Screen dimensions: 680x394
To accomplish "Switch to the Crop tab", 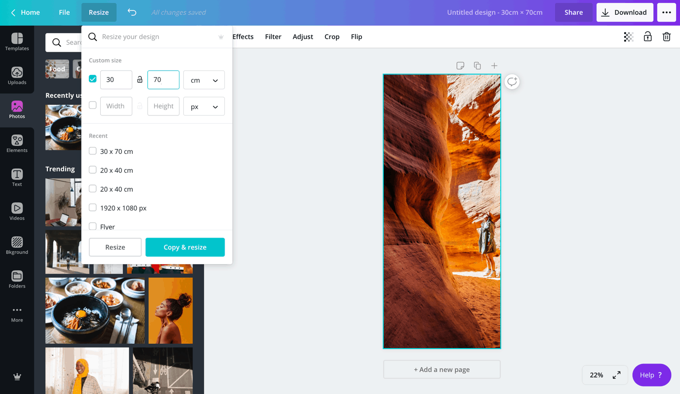I will click(331, 36).
